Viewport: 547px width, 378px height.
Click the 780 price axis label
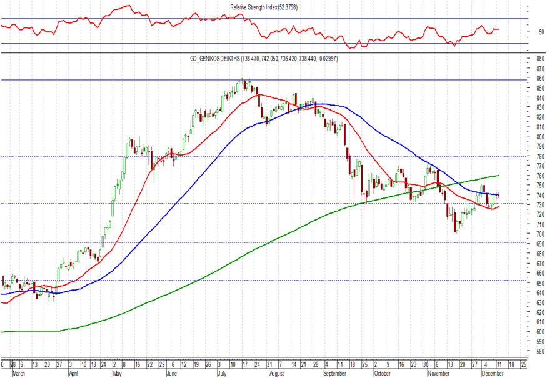[541, 156]
